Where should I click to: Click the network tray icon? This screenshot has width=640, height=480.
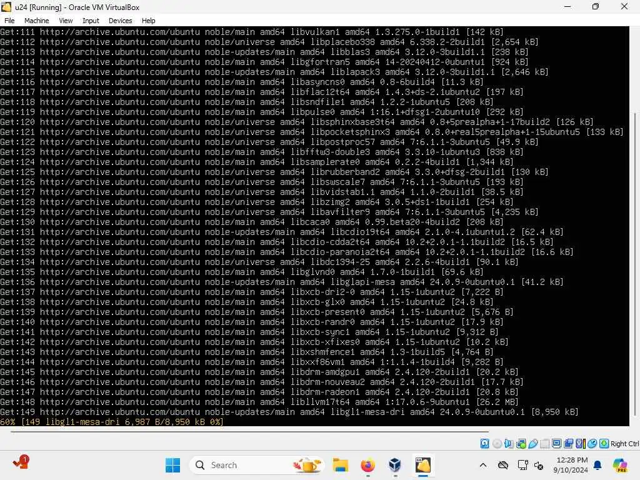(522, 465)
